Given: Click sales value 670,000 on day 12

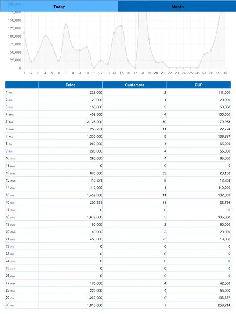Looking at the screenshot, I should pos(96,173).
